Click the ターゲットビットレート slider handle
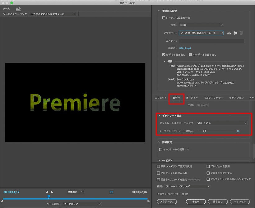This screenshot has width=255, height=208. (x=205, y=131)
